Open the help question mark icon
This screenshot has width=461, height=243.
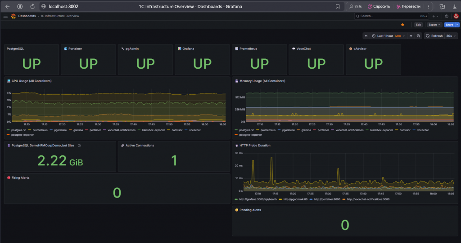[x=446, y=16]
